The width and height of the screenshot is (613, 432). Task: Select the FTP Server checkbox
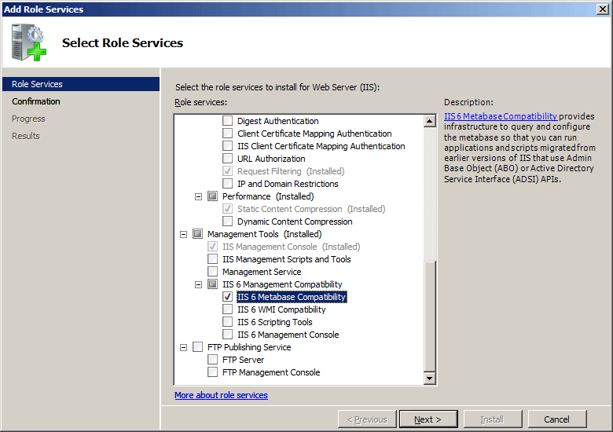[213, 360]
